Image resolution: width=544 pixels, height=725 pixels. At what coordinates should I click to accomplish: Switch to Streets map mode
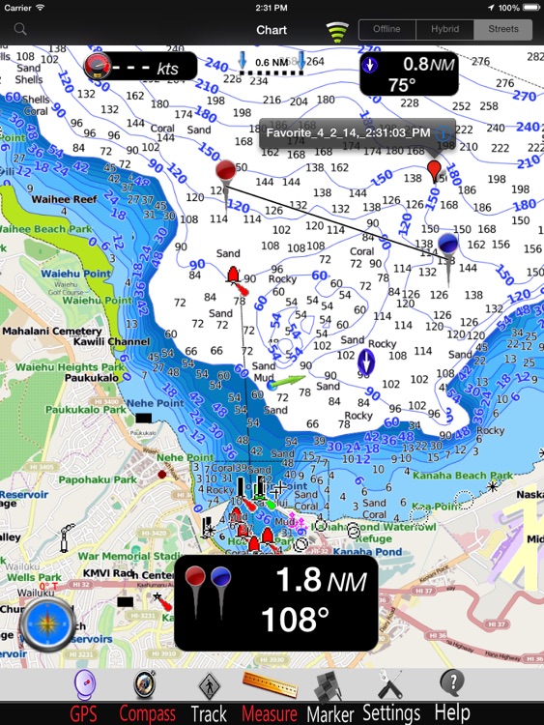coord(502,29)
